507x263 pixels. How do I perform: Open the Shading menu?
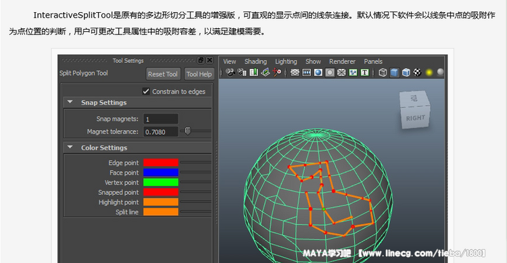(x=256, y=61)
